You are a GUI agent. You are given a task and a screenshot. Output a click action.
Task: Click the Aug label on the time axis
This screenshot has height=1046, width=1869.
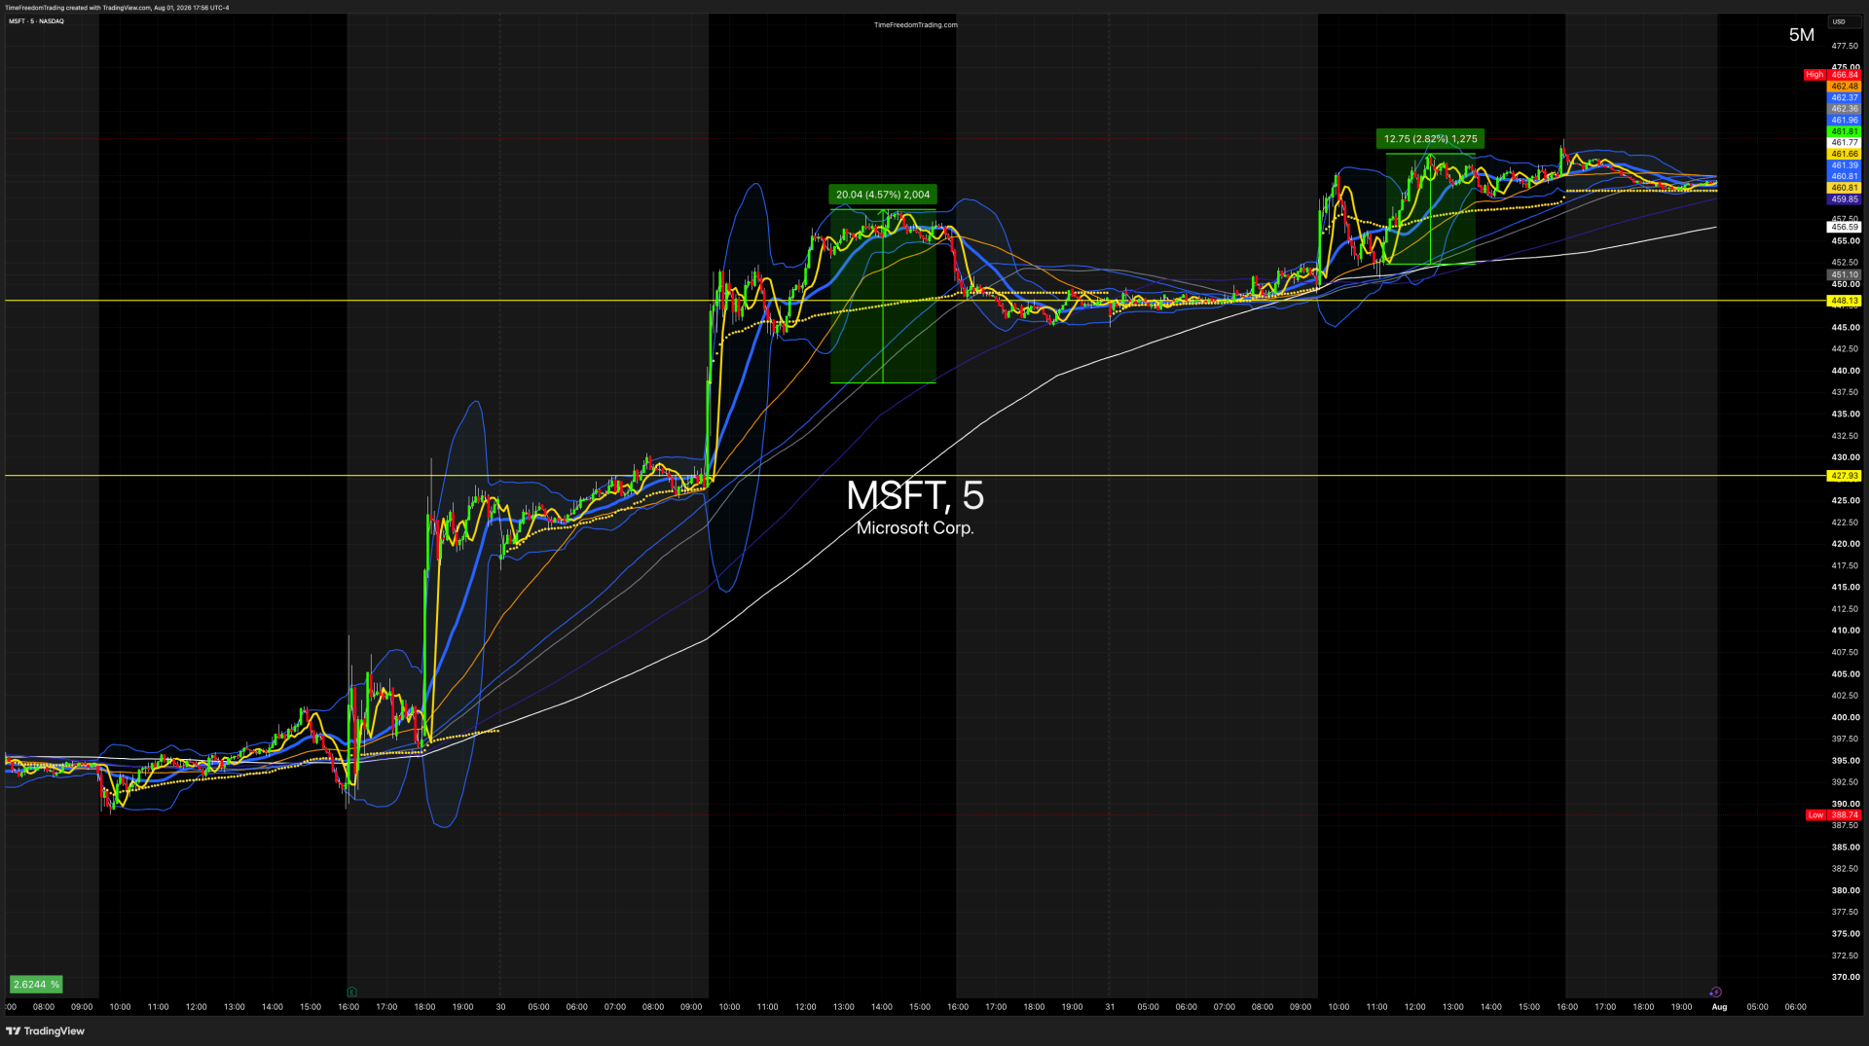[1719, 1007]
